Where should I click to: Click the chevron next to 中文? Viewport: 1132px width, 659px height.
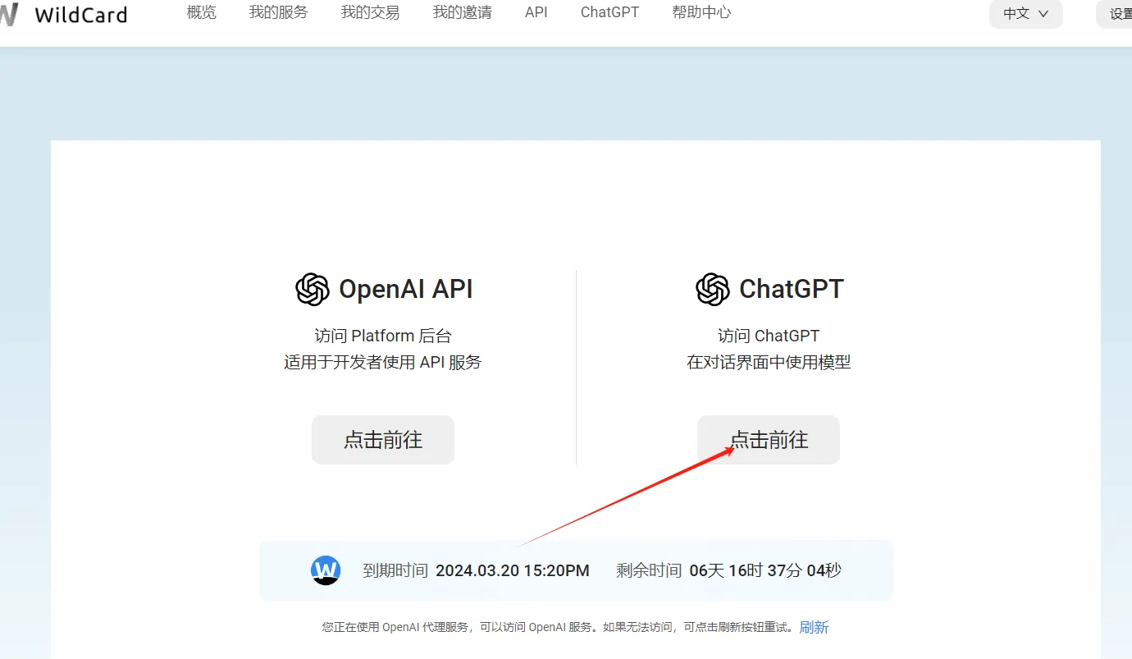[x=1043, y=14]
